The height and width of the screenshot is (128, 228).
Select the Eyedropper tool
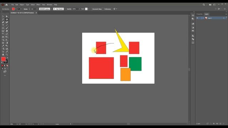point(3,46)
